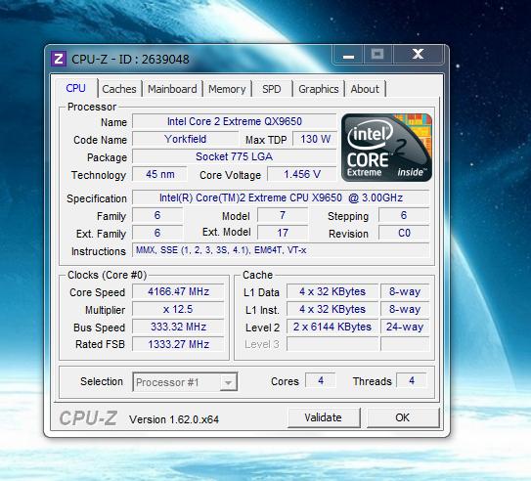Click the empty Level 3 cache field
This screenshot has width=531, height=481.
click(x=332, y=344)
